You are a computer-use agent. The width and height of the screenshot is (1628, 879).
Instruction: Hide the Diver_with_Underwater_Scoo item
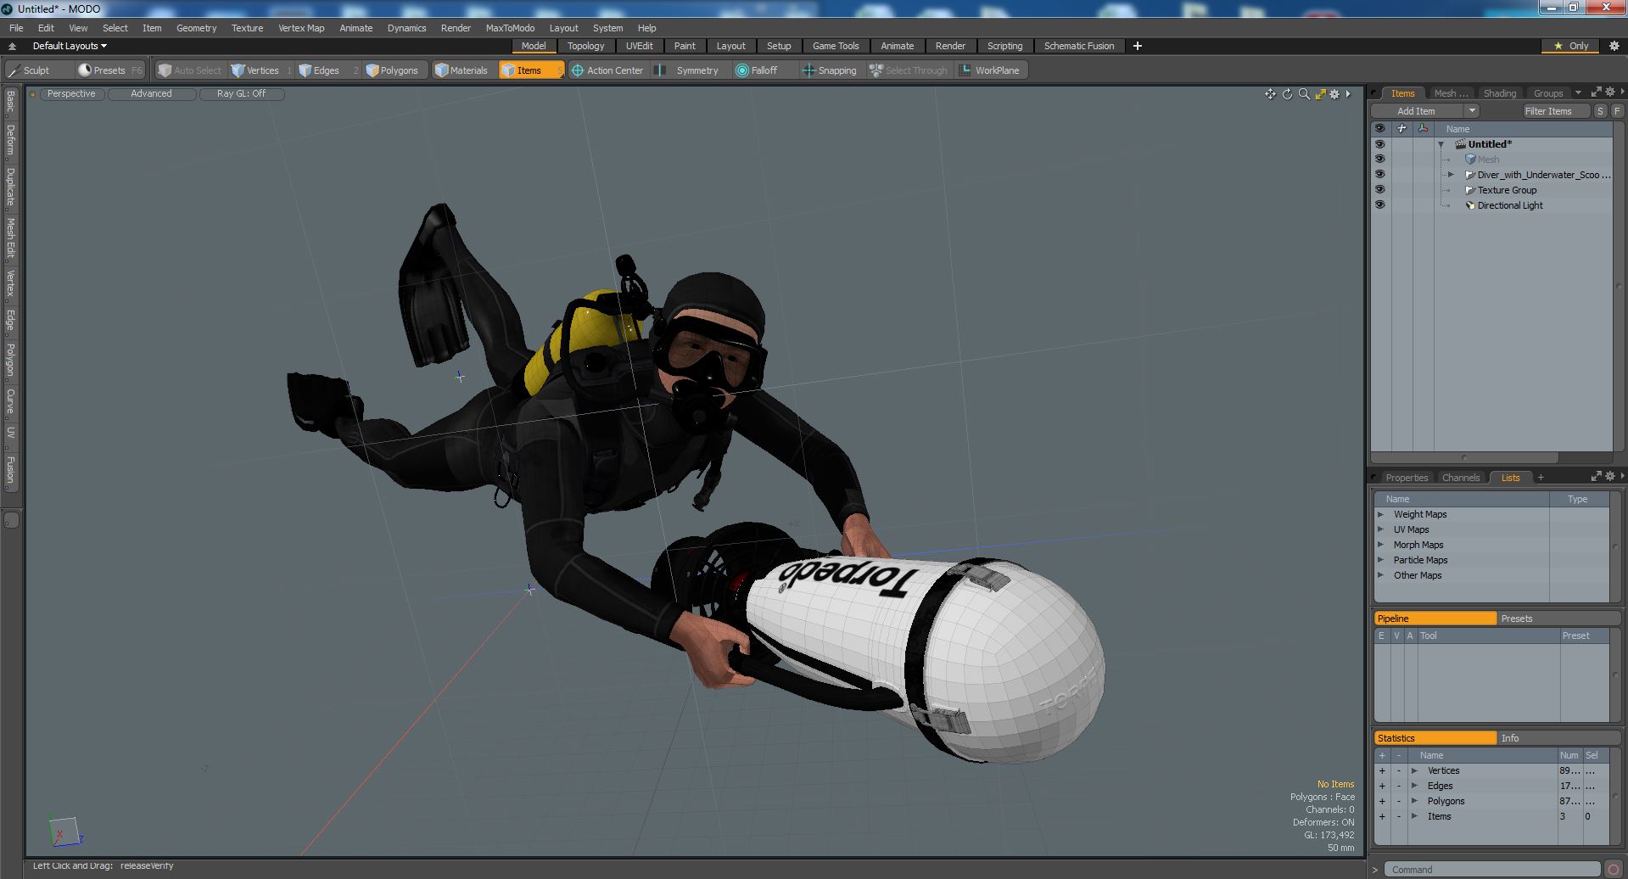coord(1379,175)
